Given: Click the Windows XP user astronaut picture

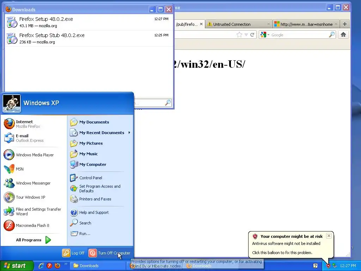Looking at the screenshot, I should tap(12, 103).
